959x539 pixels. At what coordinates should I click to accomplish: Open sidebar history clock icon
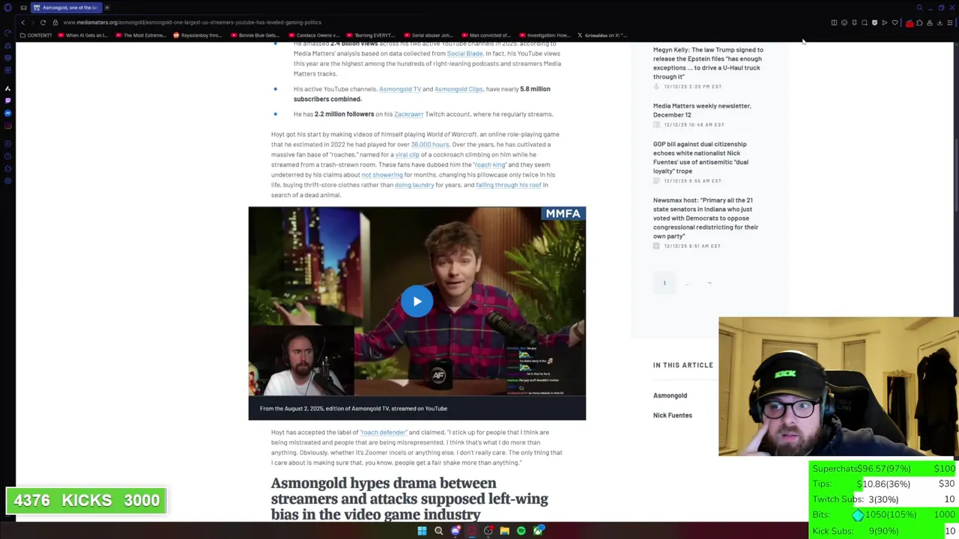(x=7, y=156)
